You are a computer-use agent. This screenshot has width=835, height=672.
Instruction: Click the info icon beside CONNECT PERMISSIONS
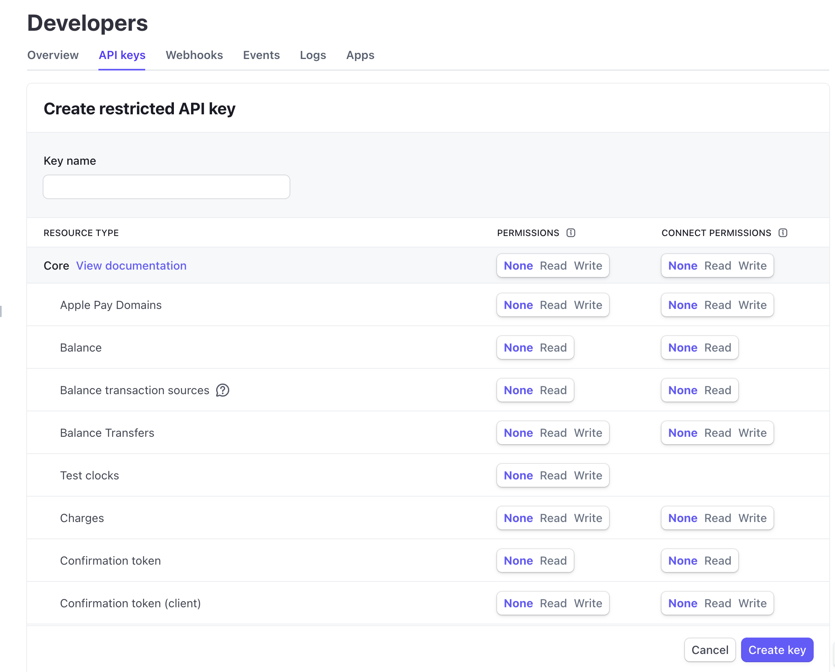click(x=783, y=233)
